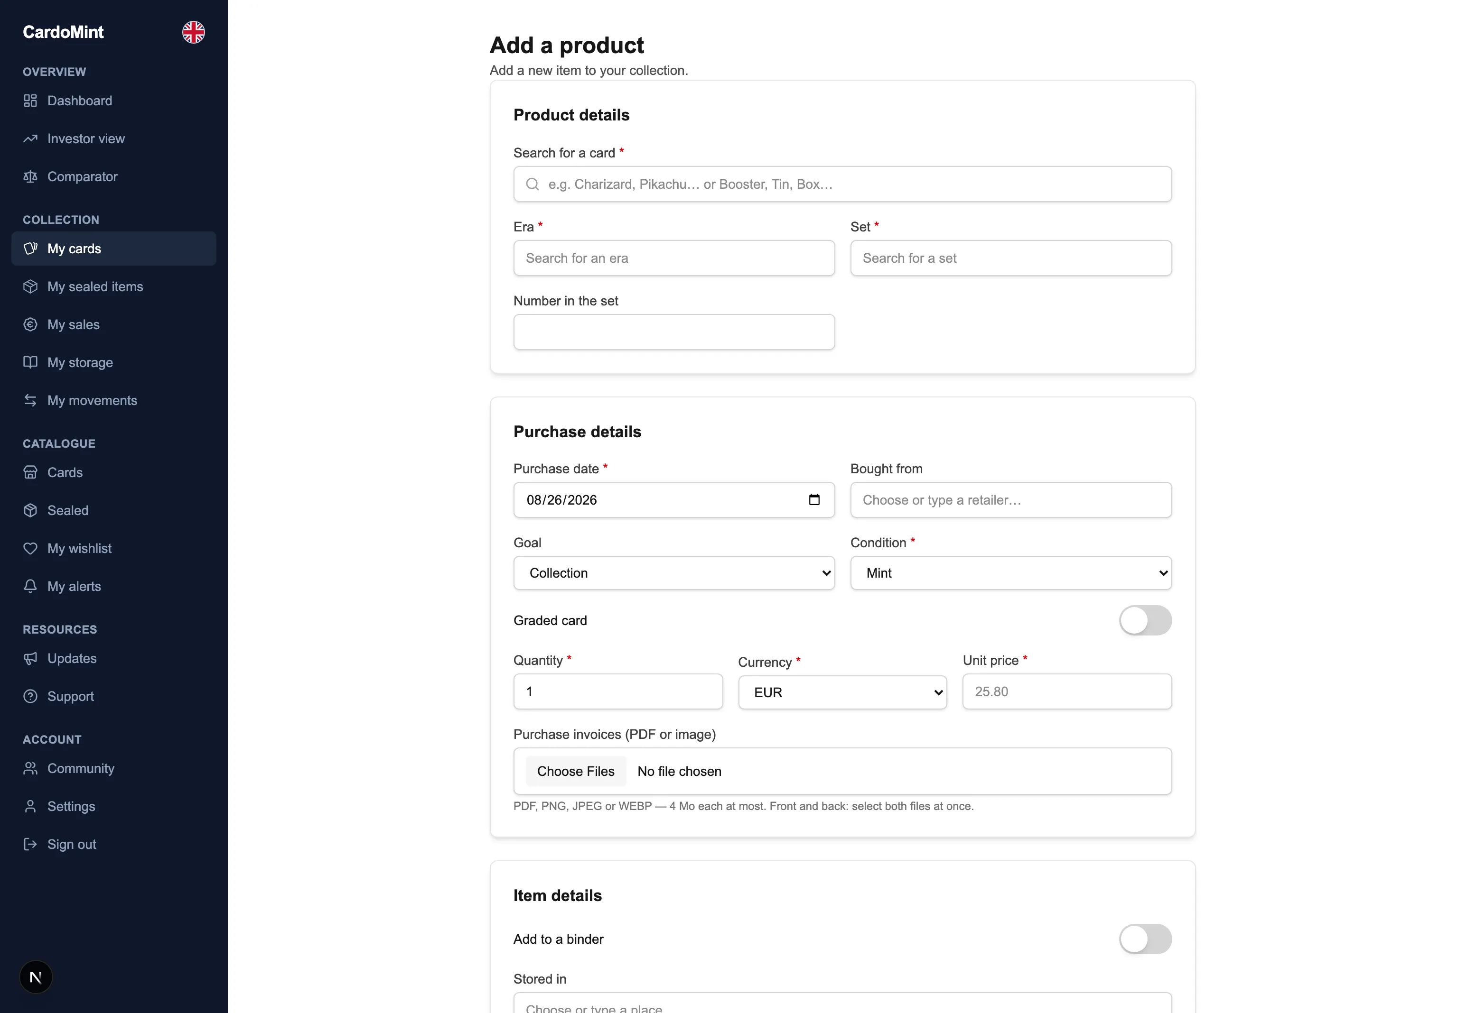Navigate to My wishlist

[113, 548]
